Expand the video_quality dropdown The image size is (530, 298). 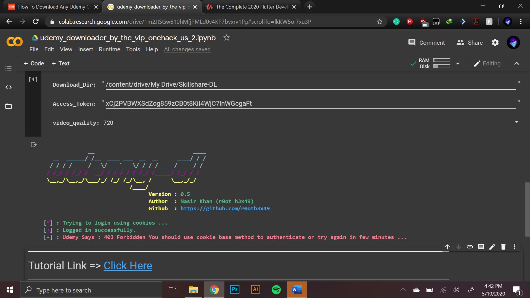[516, 122]
